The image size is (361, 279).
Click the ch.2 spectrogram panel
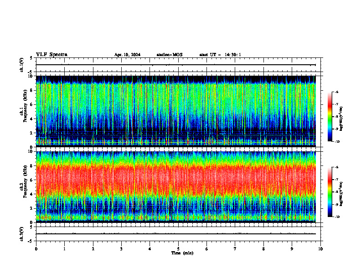click(175, 187)
